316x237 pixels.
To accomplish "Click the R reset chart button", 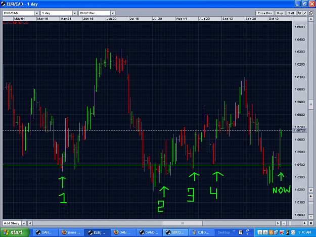I will click(311, 223).
